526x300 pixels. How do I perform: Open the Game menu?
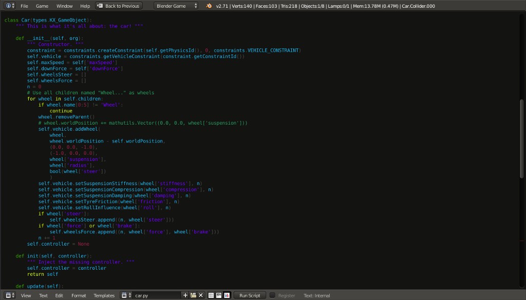(42, 7)
